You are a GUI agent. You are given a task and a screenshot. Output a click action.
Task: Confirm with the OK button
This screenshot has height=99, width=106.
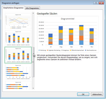pyautogui.click(x=83, y=94)
